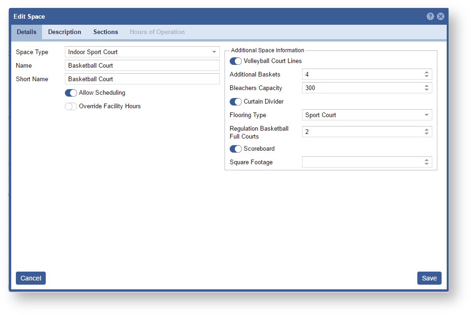471x315 pixels.
Task: Switch off the Scoreboard toggle
Action: (x=236, y=149)
